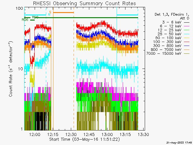Click the cyan 'N' flag label

coord(49,14)
